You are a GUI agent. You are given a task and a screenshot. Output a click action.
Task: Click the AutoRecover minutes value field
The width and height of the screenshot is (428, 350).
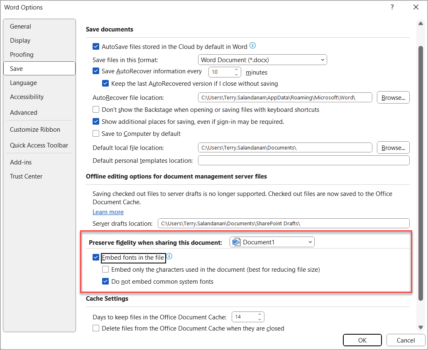[x=221, y=72]
